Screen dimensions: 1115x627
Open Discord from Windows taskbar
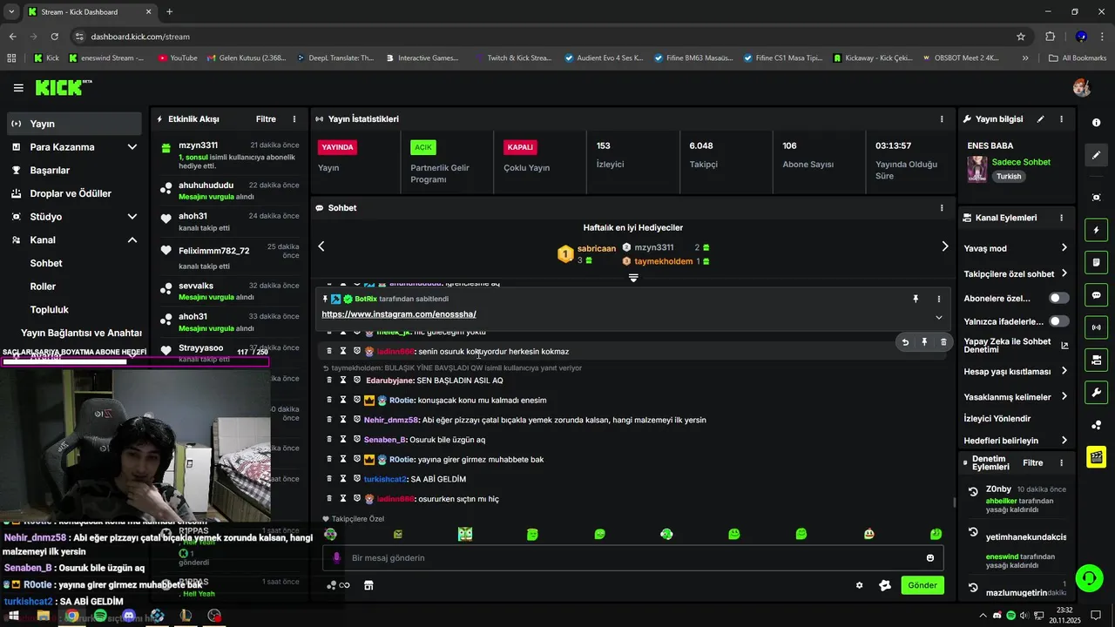[129, 616]
